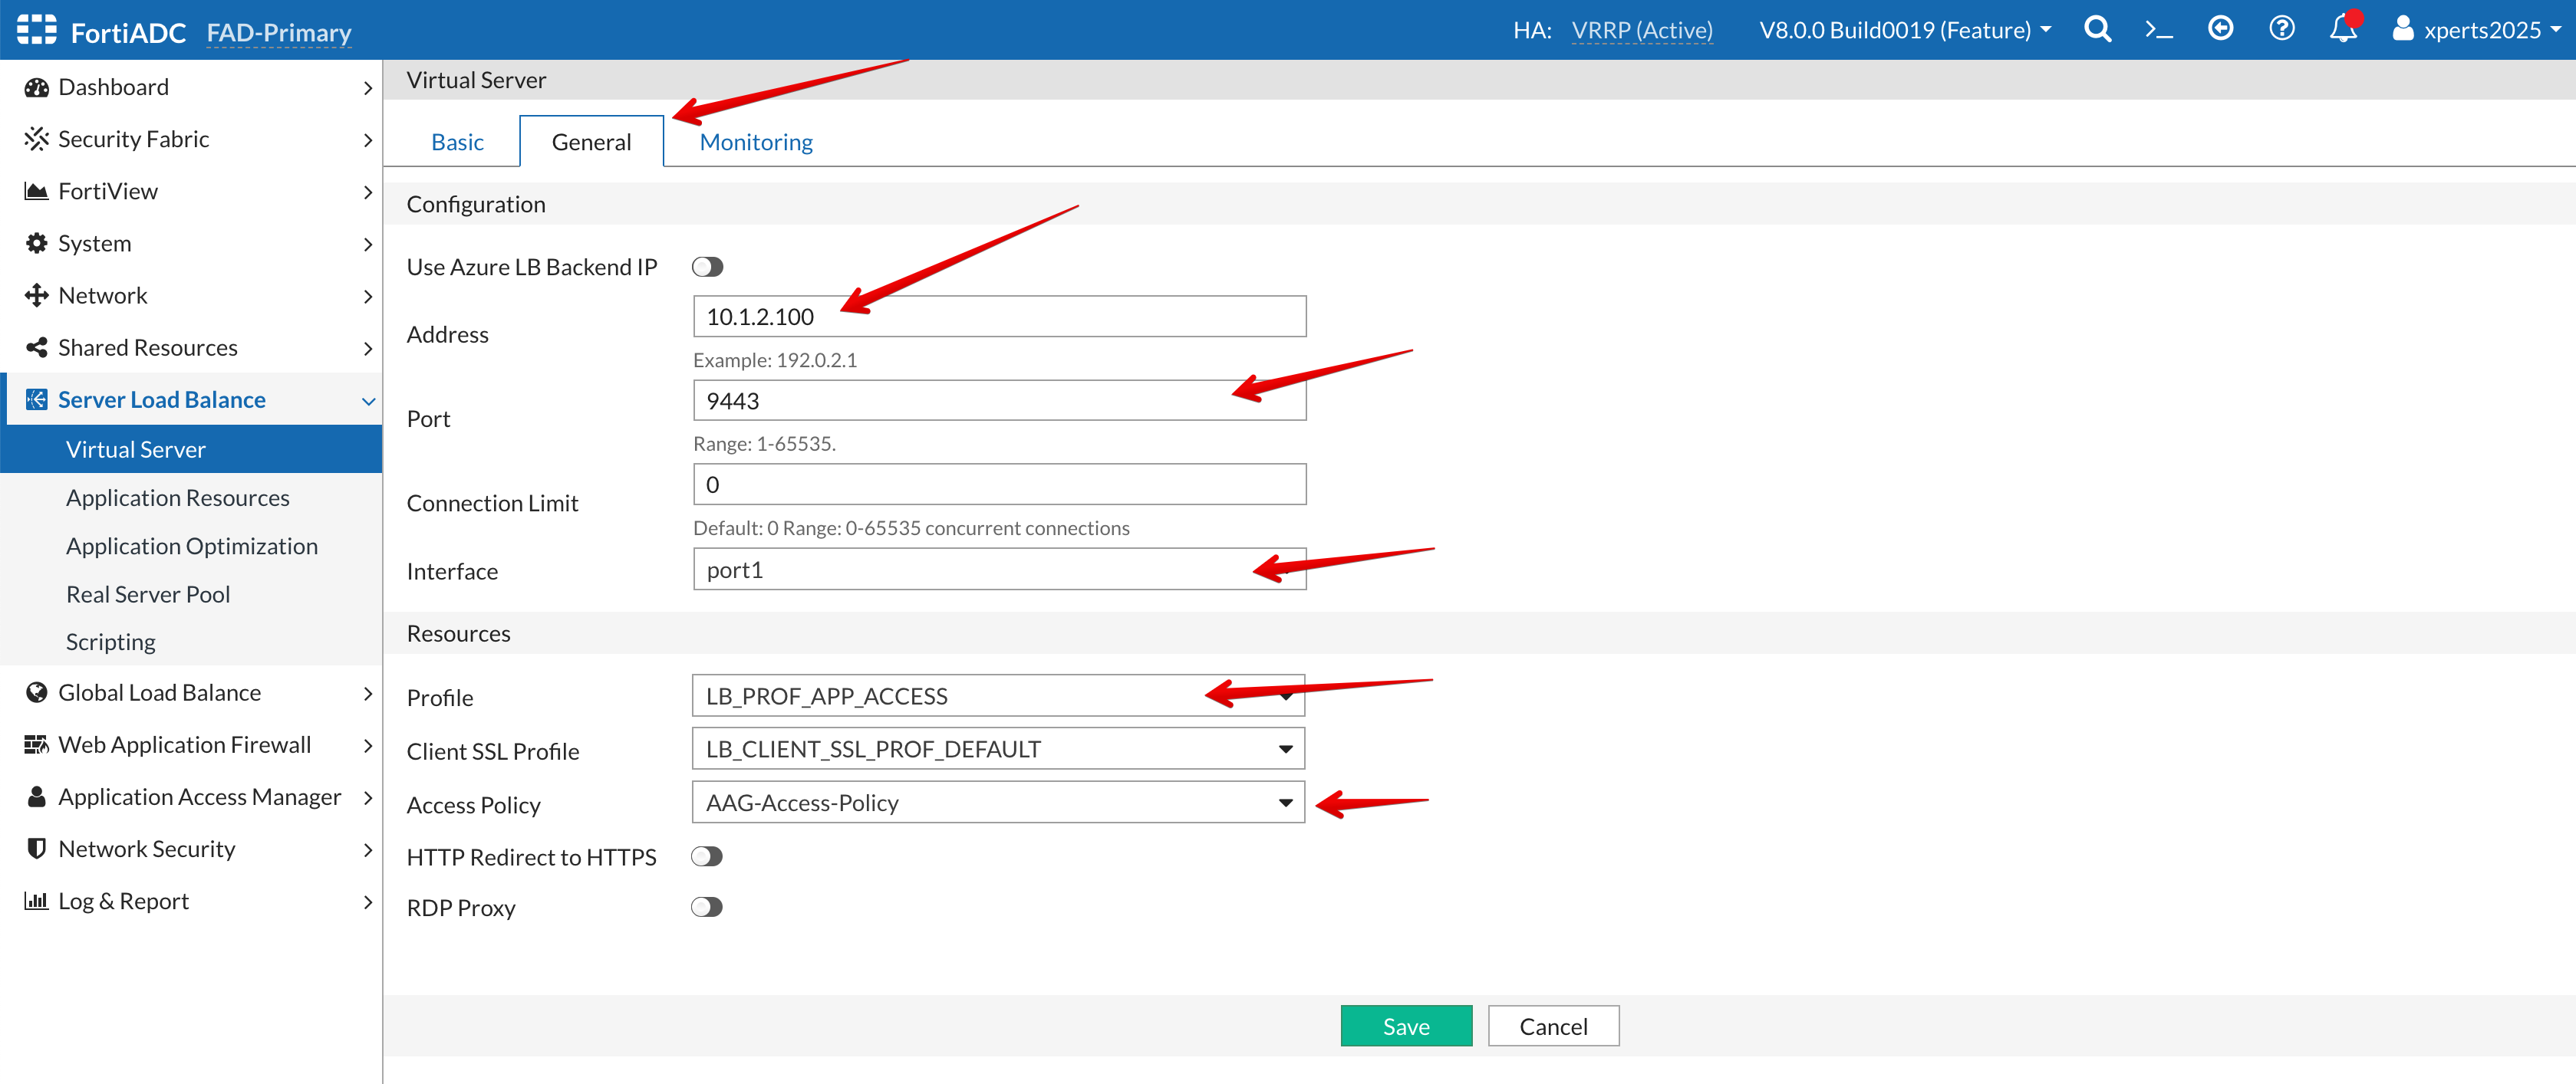This screenshot has width=2576, height=1084.
Task: Open Real Server Pool in sidebar
Action: click(148, 594)
